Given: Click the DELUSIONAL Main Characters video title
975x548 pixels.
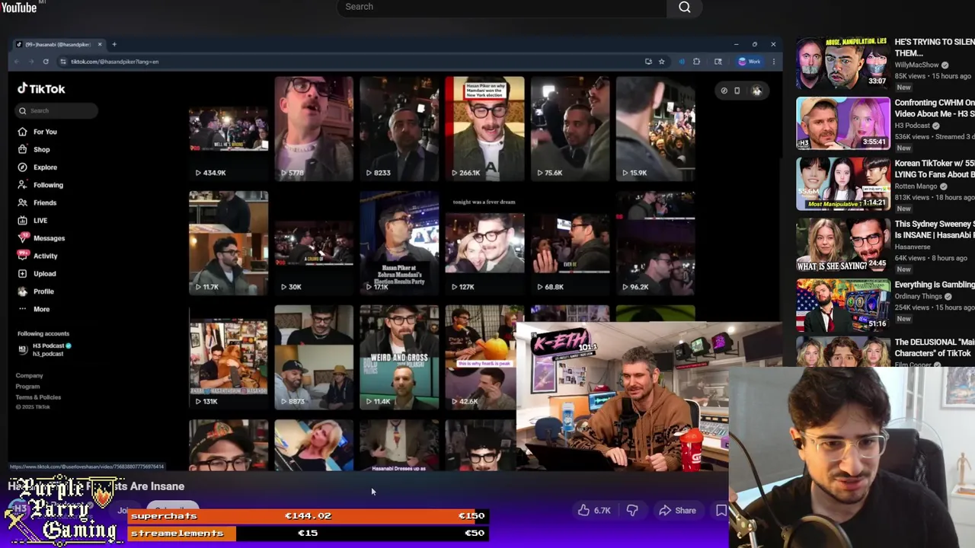Looking at the screenshot, I should [x=935, y=348].
